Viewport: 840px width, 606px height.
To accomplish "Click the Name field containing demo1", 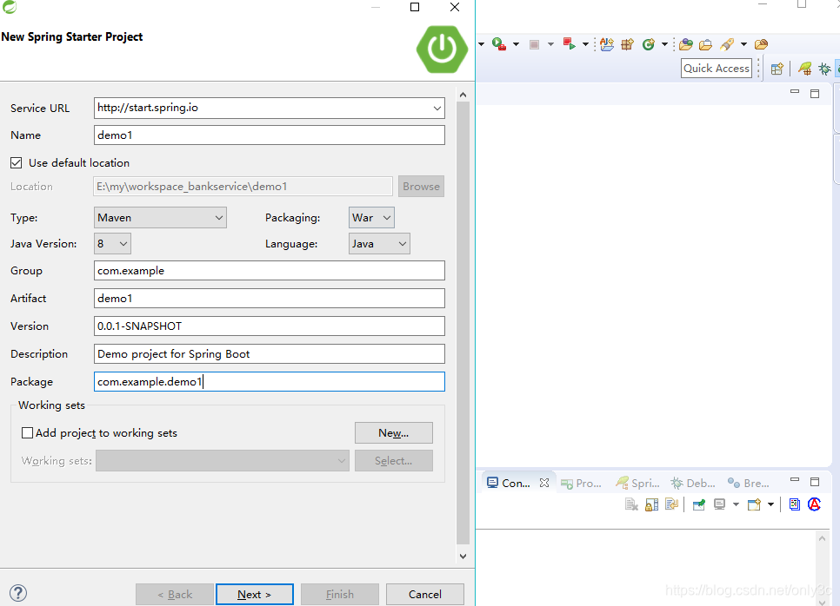I will point(270,135).
